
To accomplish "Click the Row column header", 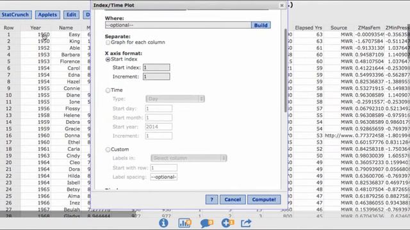I will click(8, 27).
